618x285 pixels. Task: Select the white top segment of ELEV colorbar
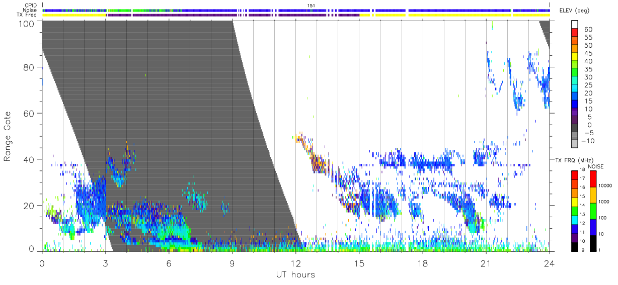pyautogui.click(x=575, y=24)
